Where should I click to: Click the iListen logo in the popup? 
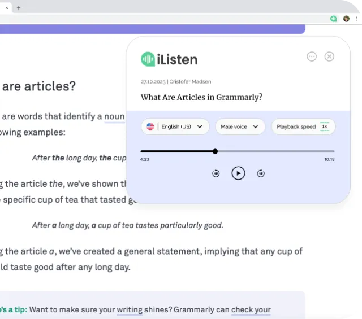(x=169, y=59)
